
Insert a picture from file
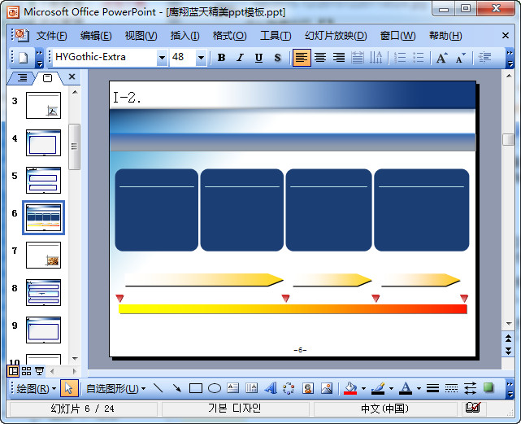(x=327, y=388)
